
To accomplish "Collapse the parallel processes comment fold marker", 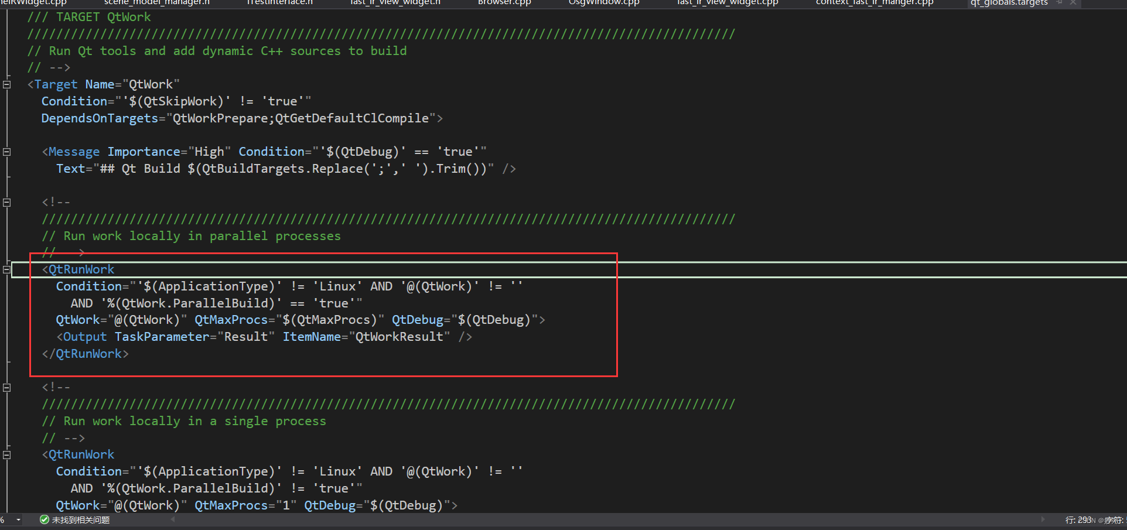I will [x=7, y=202].
